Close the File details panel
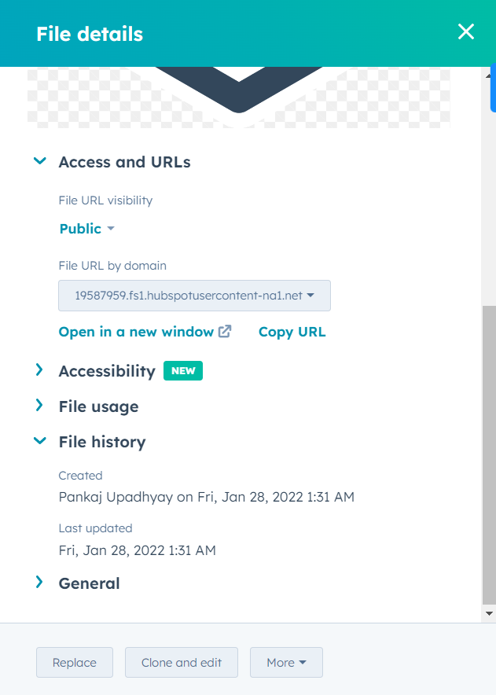Screen dimensions: 496x695 pos(465,32)
